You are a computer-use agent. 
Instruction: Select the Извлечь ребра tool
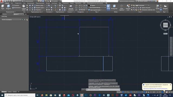[x=39, y=5]
